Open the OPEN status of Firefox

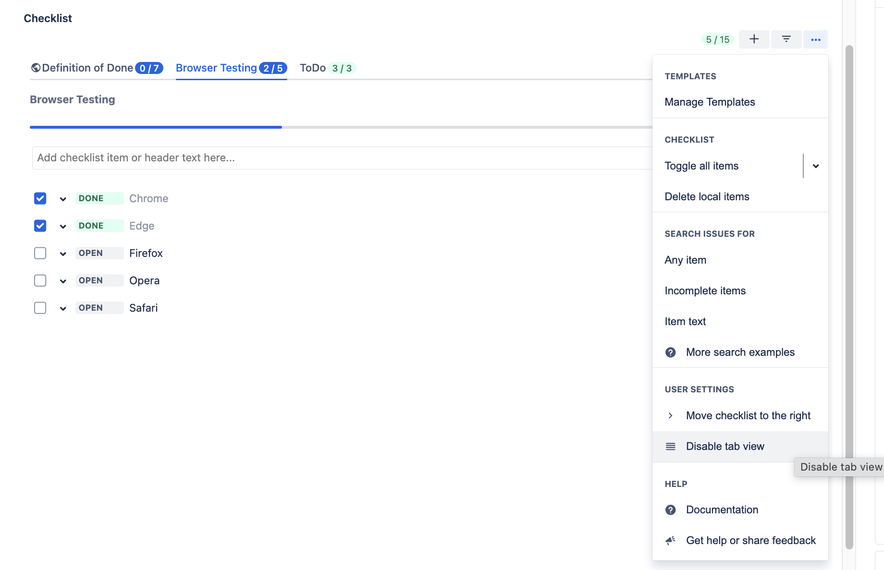[x=99, y=253]
